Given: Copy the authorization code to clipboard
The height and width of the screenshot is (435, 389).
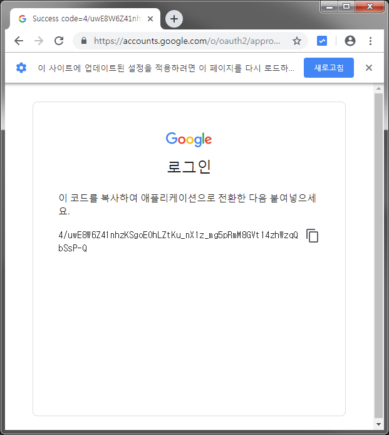Looking at the screenshot, I should tap(312, 236).
